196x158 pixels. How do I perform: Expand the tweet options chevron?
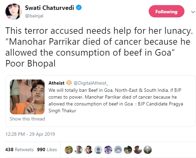coord(193,12)
